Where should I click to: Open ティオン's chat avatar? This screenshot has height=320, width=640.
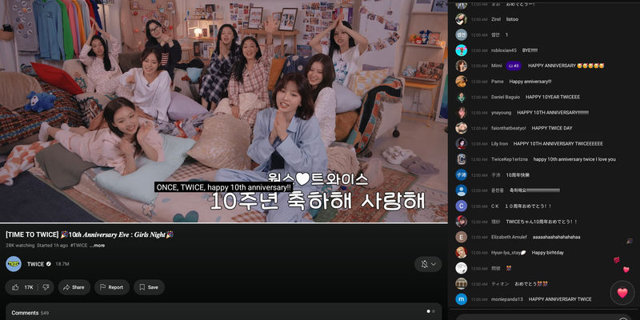coord(462,284)
